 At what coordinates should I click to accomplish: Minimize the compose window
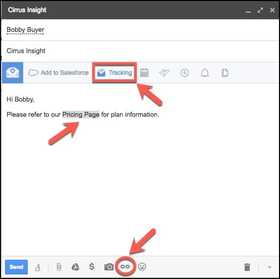pyautogui.click(x=248, y=12)
